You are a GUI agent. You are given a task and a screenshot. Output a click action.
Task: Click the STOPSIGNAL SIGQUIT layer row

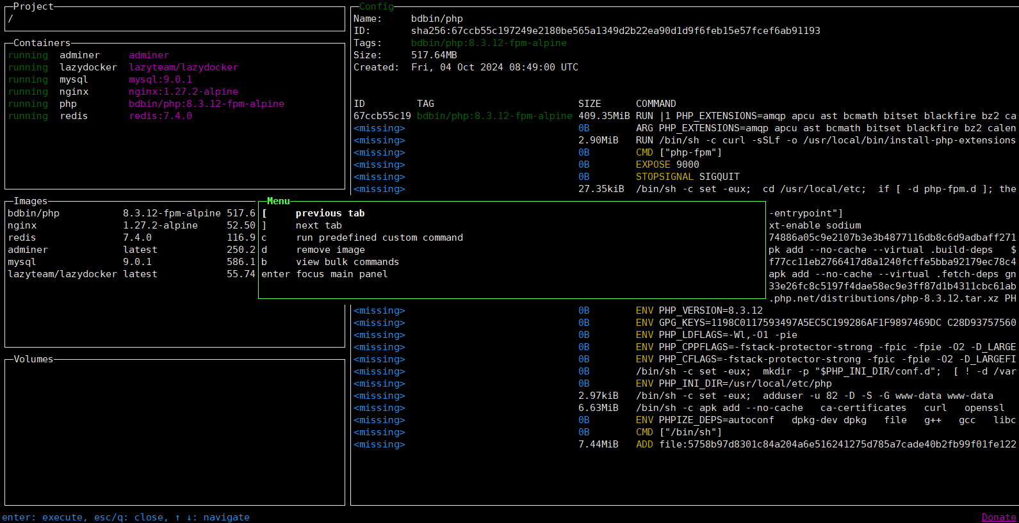coord(685,177)
